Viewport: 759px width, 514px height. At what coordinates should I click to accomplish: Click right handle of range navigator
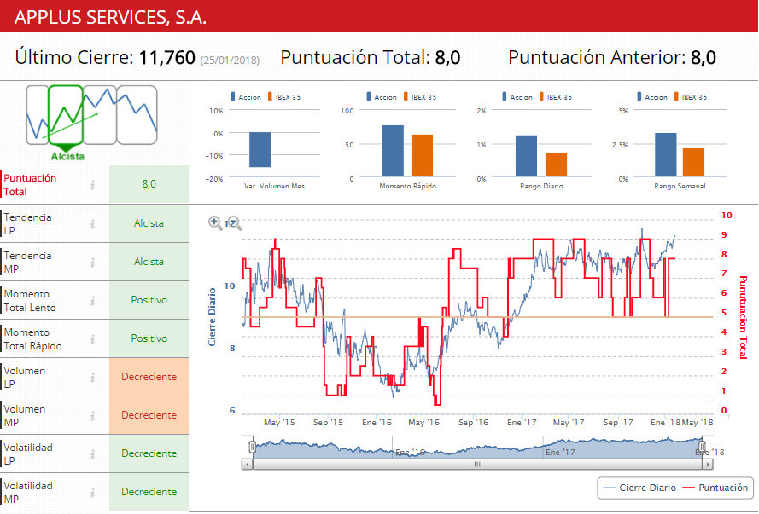pyautogui.click(x=702, y=447)
